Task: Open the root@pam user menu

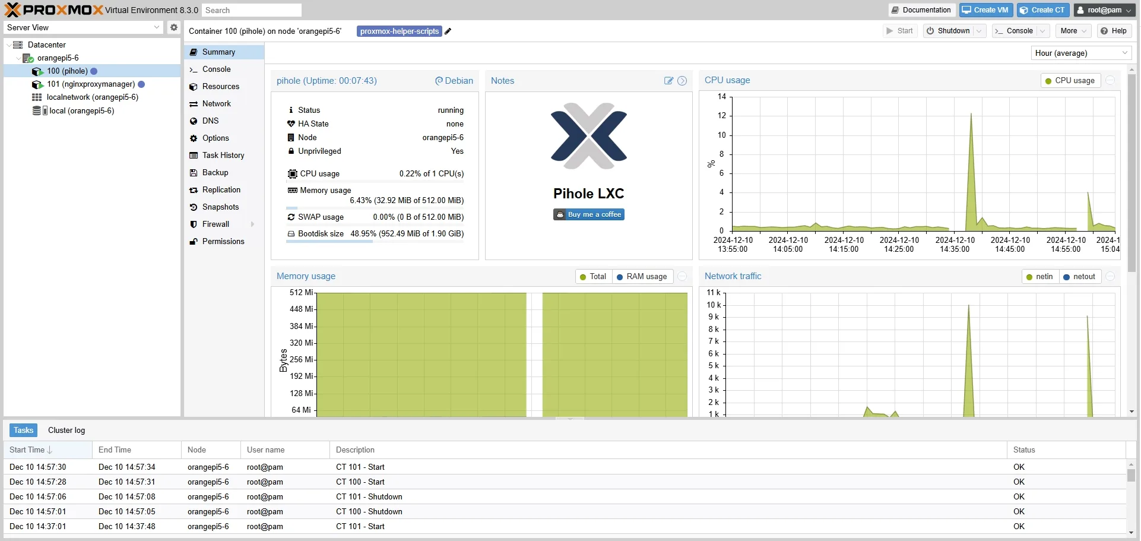Action: pos(1104,10)
